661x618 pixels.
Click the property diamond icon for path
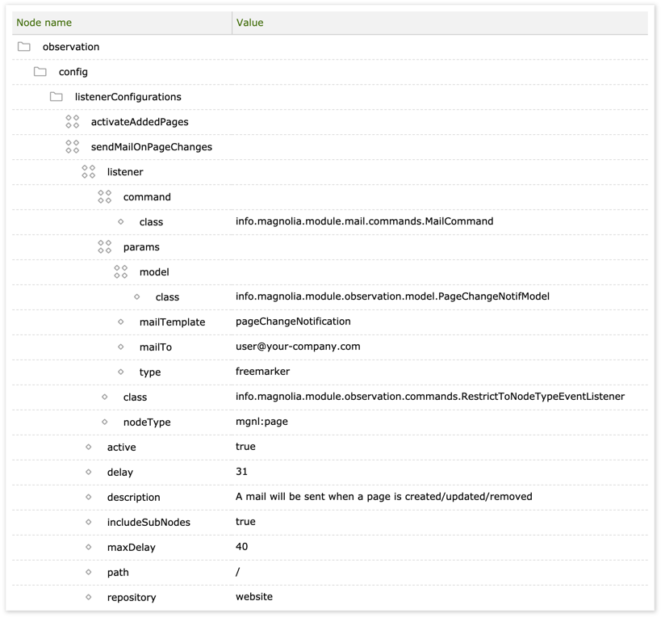pos(89,572)
